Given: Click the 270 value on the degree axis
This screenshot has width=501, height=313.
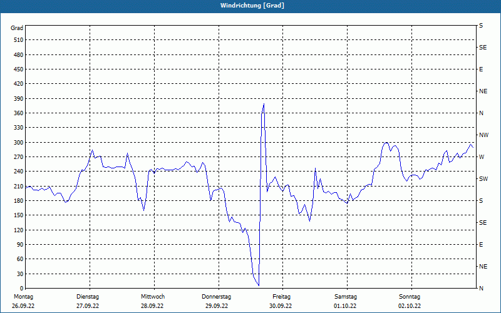Looking at the screenshot, I should pos(19,157).
